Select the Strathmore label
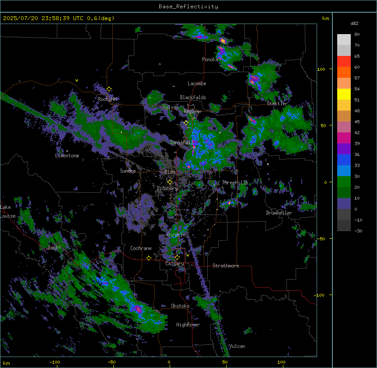This screenshot has width=377, height=368. pyautogui.click(x=226, y=266)
